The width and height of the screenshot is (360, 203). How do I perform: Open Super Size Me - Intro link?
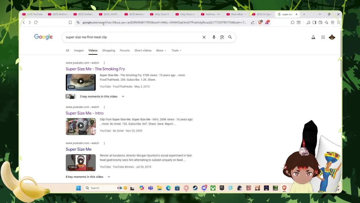pos(85,113)
